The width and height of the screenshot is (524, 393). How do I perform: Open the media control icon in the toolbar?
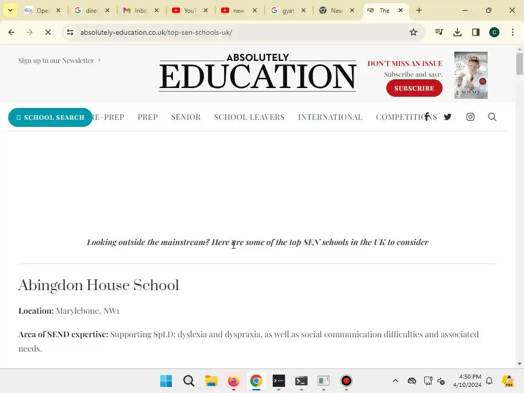(439, 32)
